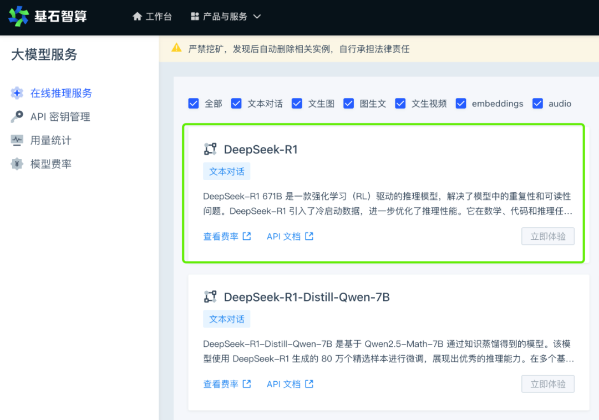Toggle the 图生文 filter checkbox
Image resolution: width=599 pixels, height=420 pixels.
tap(348, 104)
